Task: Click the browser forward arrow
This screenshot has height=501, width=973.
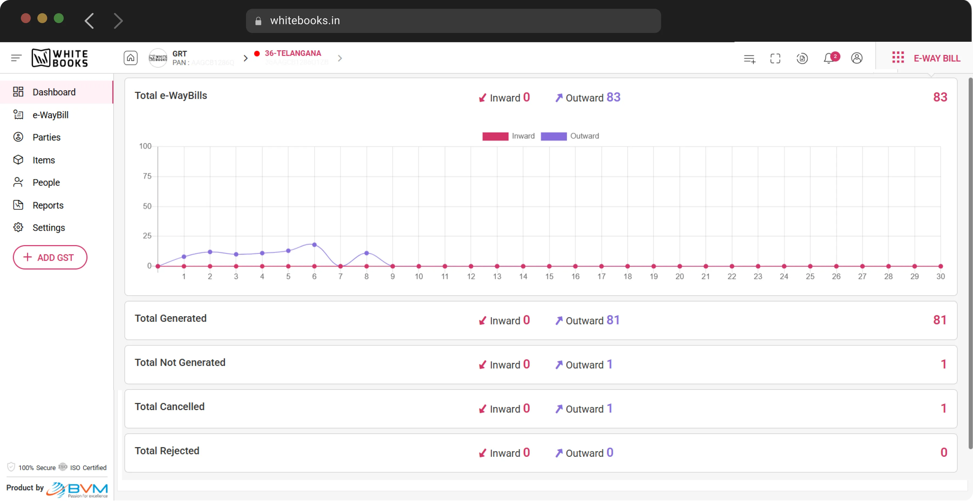Action: click(118, 20)
